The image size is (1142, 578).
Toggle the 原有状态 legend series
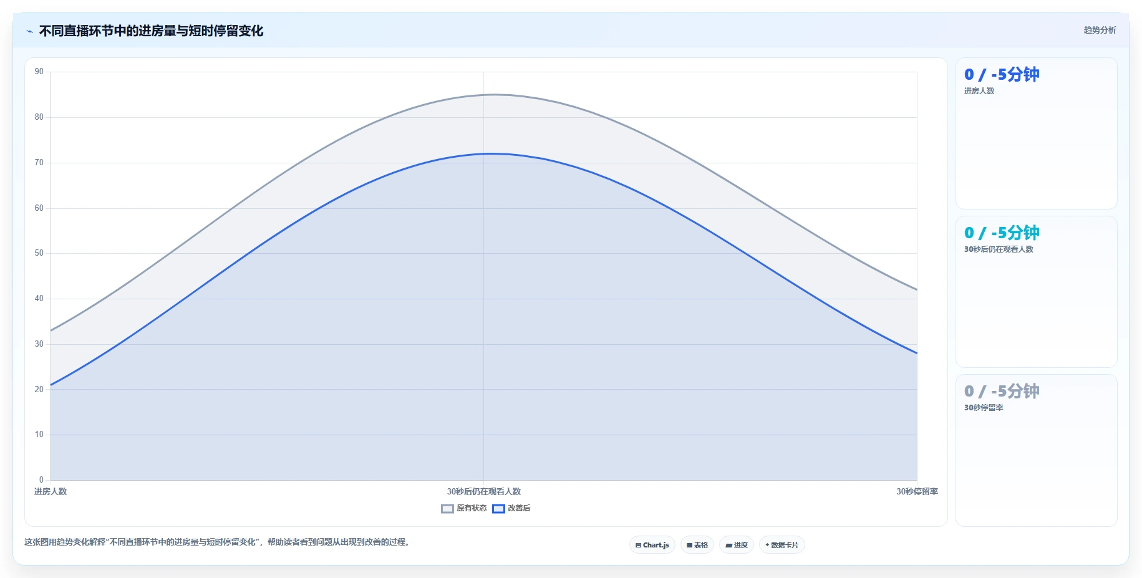click(463, 508)
